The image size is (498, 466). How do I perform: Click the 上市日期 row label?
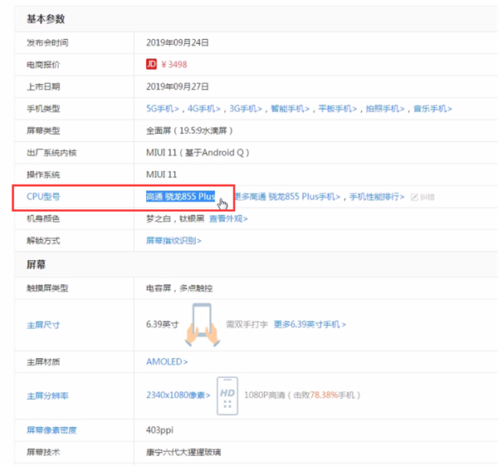(43, 86)
